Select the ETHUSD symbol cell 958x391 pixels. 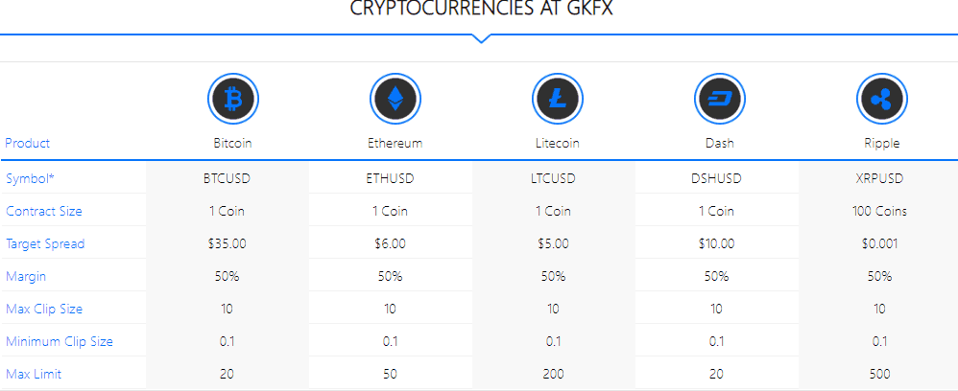click(x=391, y=178)
